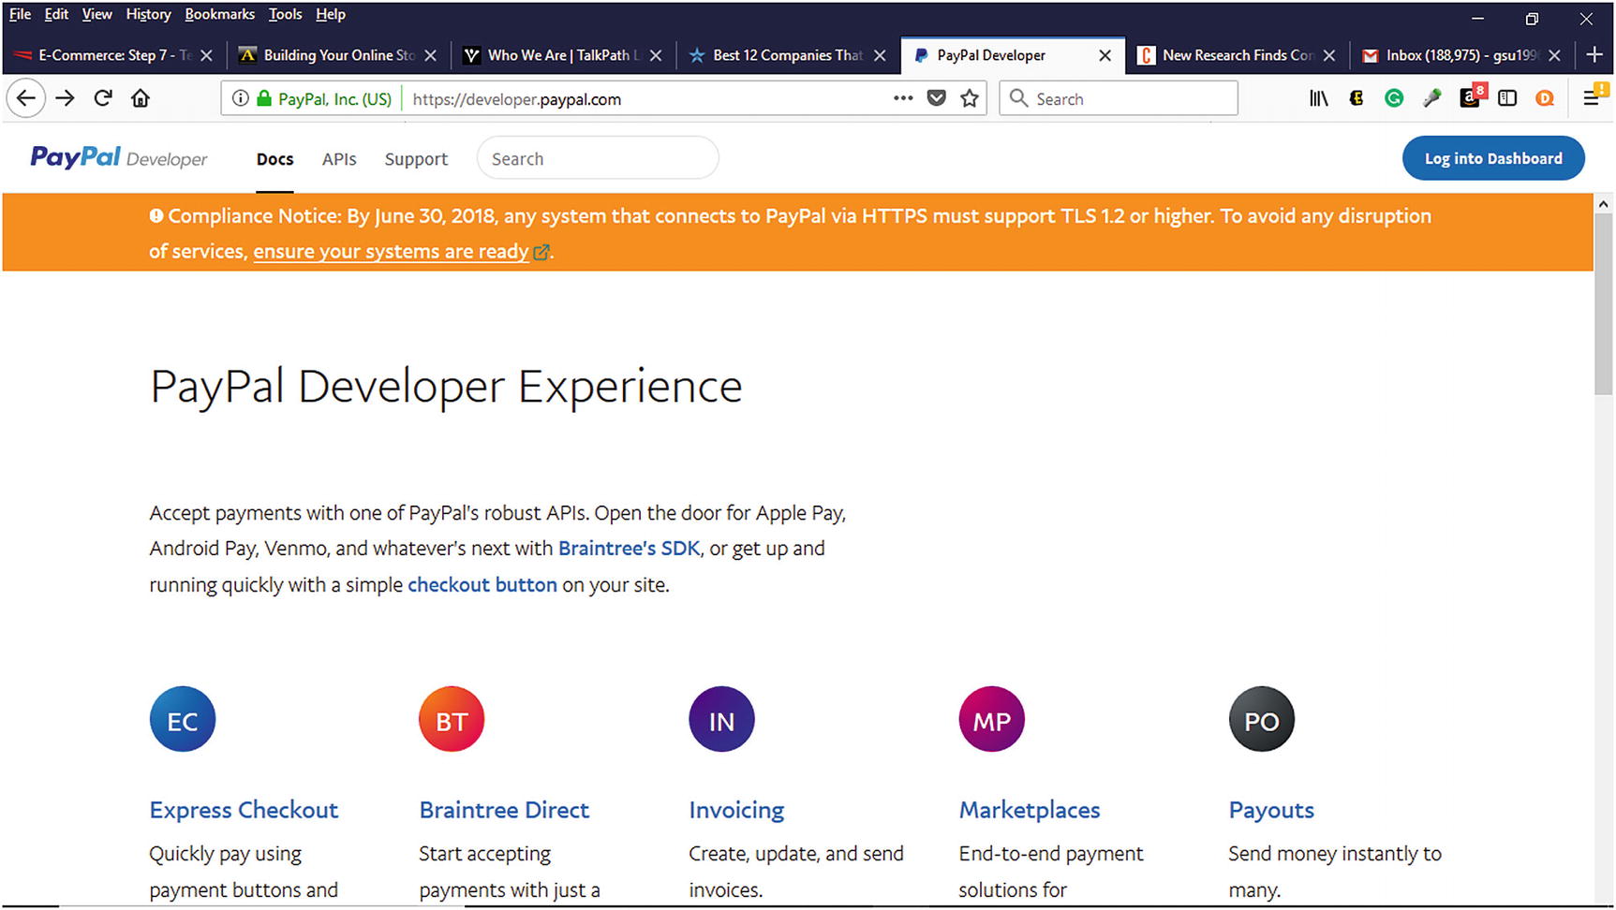The height and width of the screenshot is (910, 1616).
Task: Click the page's vertical scrollbar thumb
Action: (1603, 304)
